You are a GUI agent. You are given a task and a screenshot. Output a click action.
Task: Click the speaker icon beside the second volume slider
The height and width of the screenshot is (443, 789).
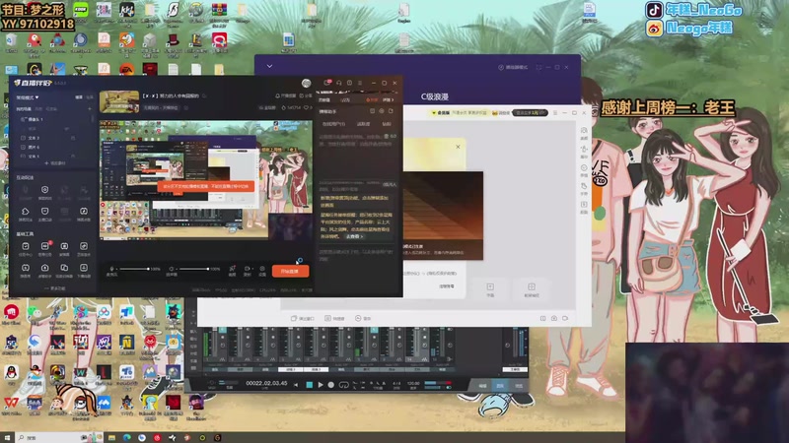pos(172,269)
